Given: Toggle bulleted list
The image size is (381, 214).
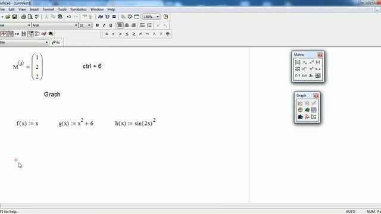Looking at the screenshot, I should [143, 25].
